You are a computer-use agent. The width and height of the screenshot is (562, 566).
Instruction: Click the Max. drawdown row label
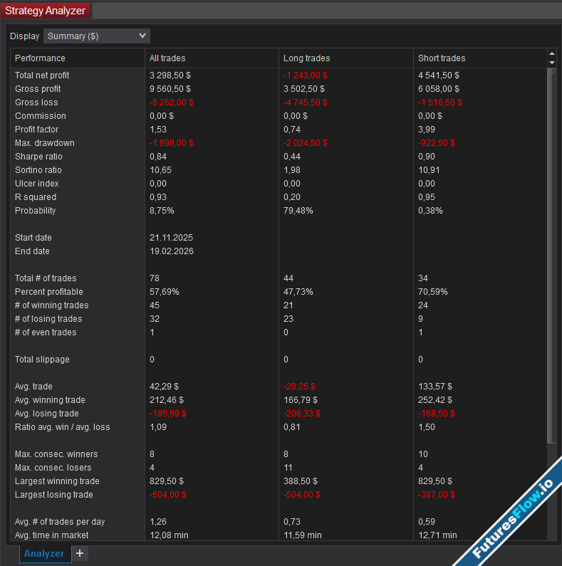click(x=44, y=143)
